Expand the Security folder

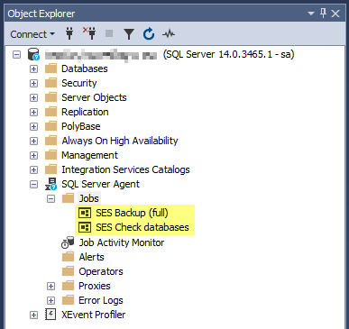click(x=34, y=84)
